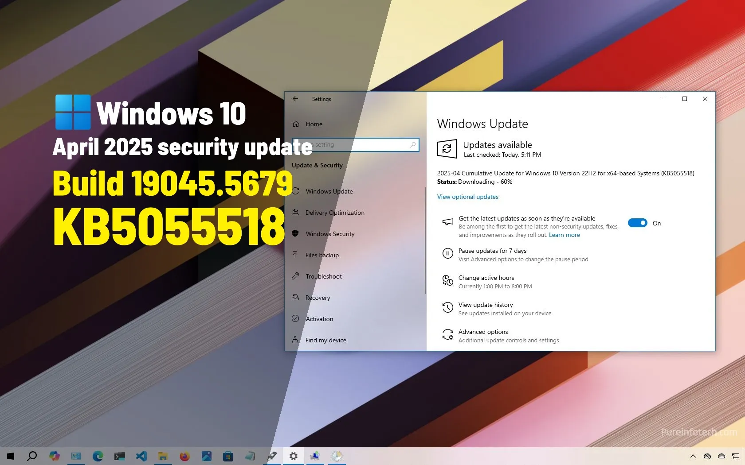Turn off Get the latest updates toggle
This screenshot has width=745, height=465.
point(637,223)
